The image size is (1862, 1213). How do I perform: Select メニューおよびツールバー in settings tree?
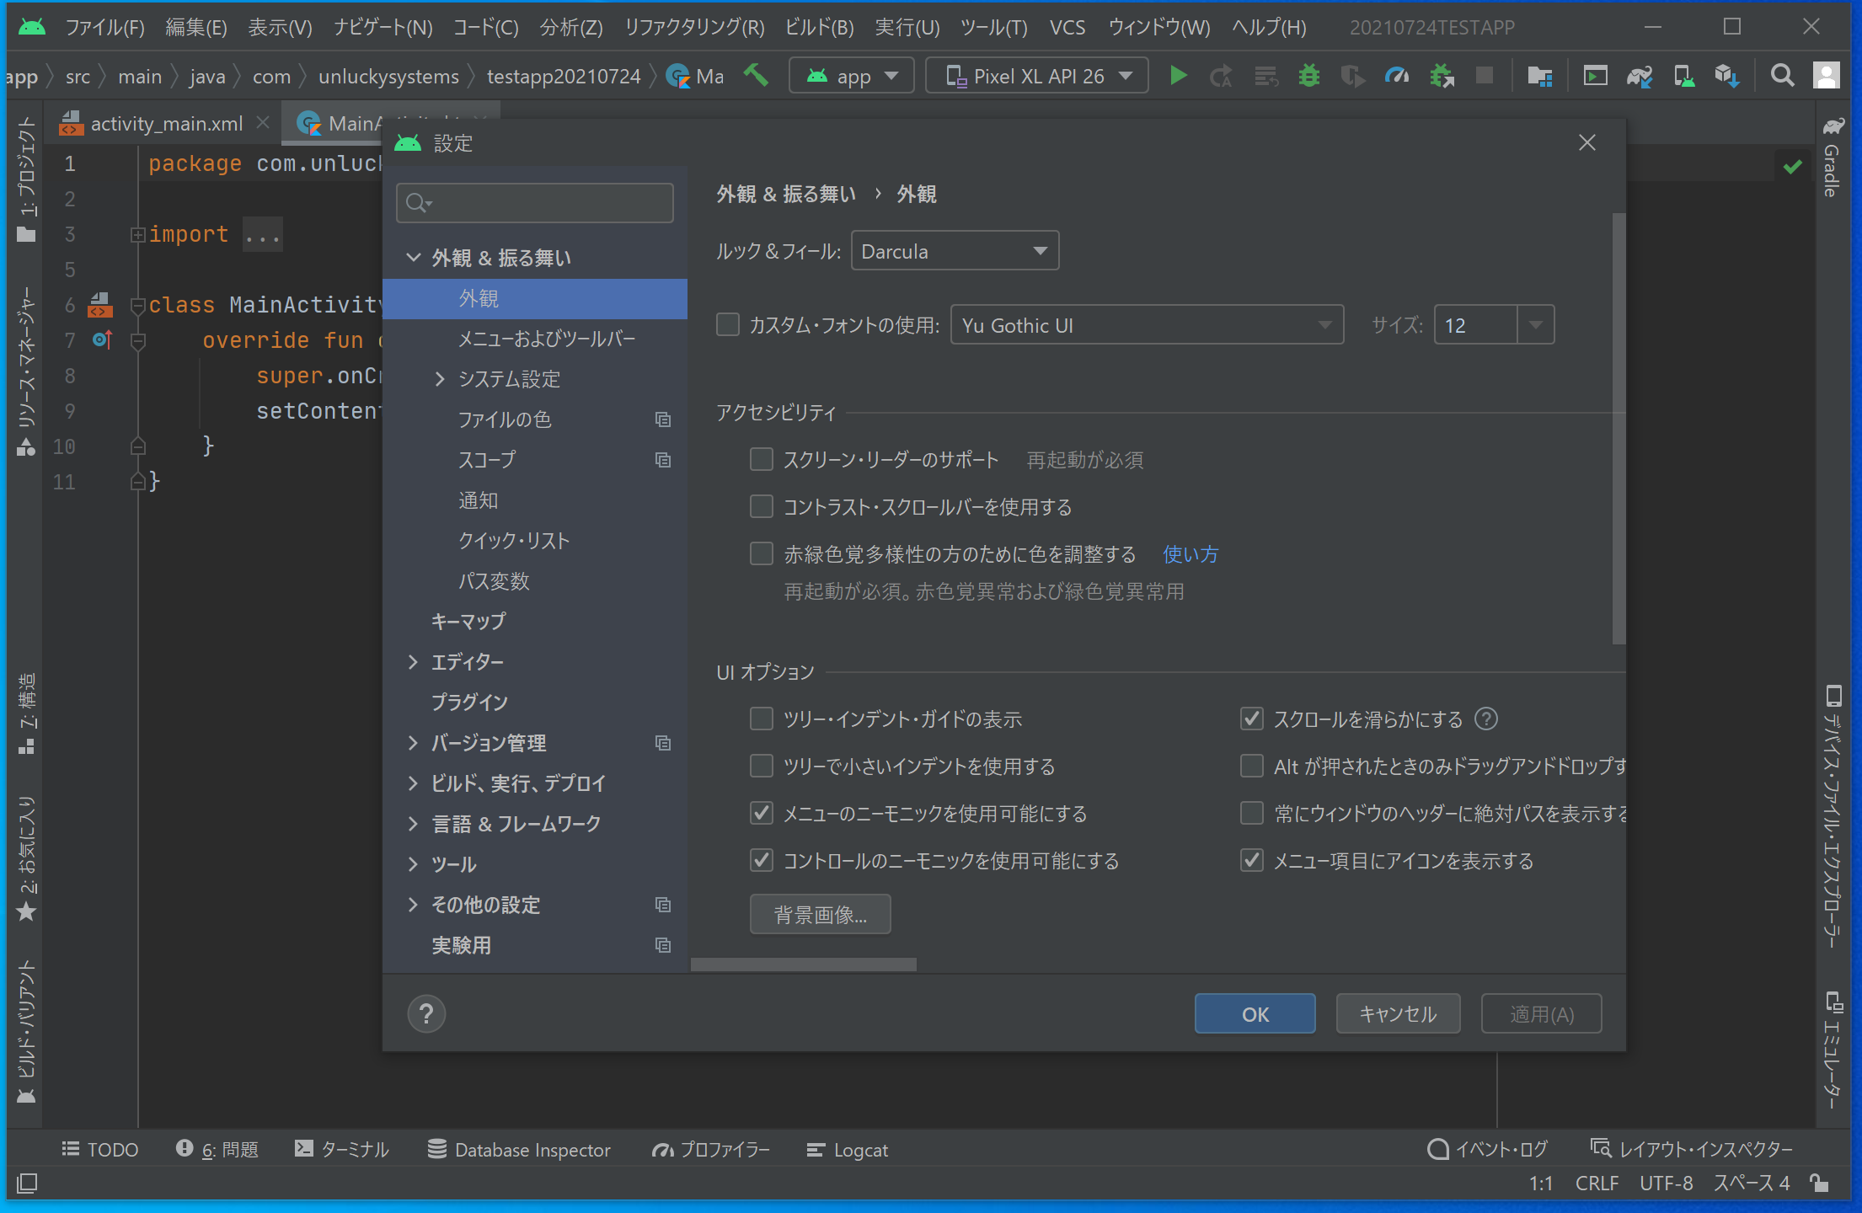point(547,339)
